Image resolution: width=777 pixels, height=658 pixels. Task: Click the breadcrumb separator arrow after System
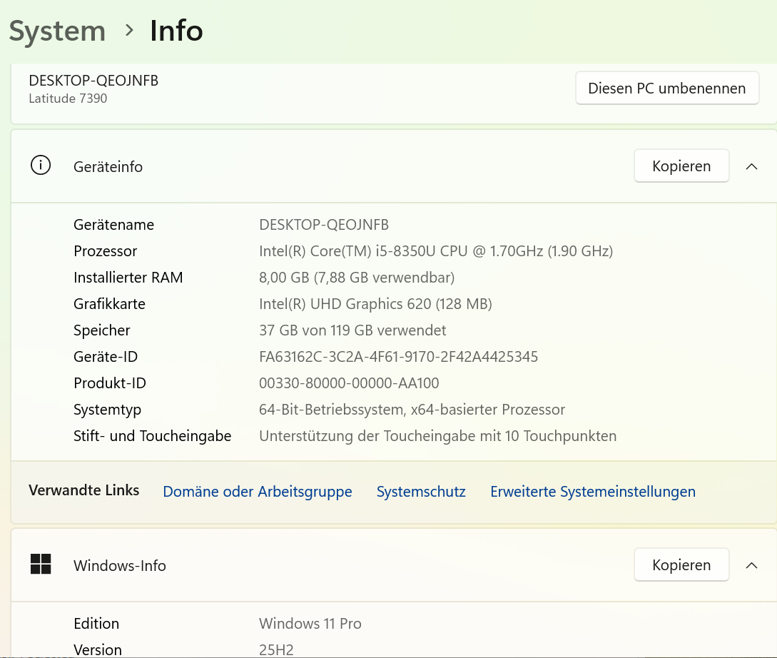point(129,31)
